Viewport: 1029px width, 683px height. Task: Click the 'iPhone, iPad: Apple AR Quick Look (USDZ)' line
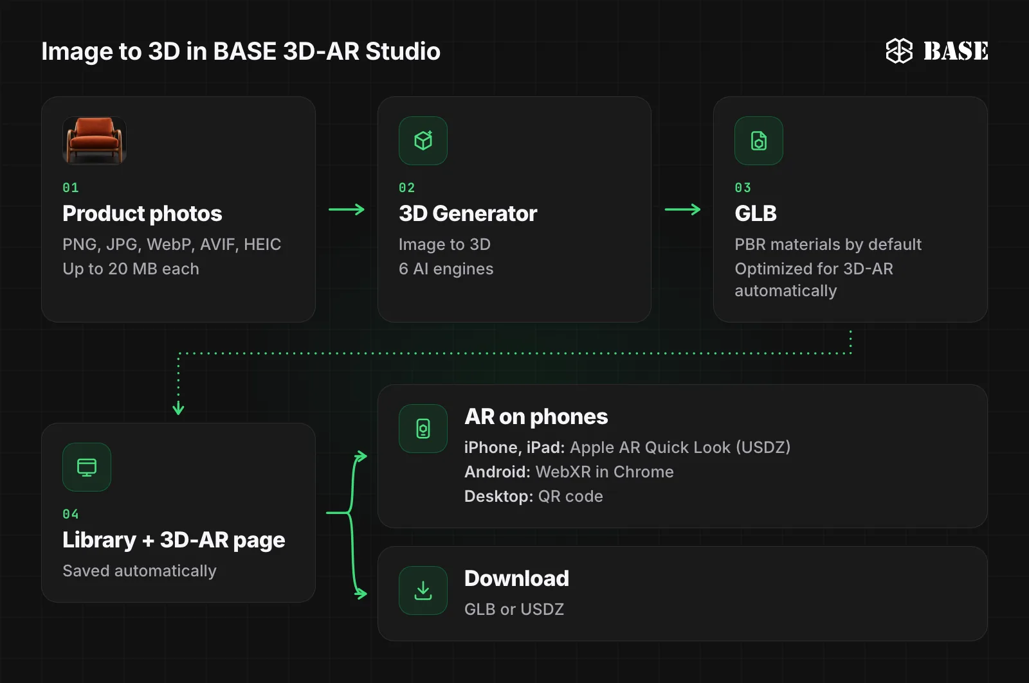click(627, 447)
